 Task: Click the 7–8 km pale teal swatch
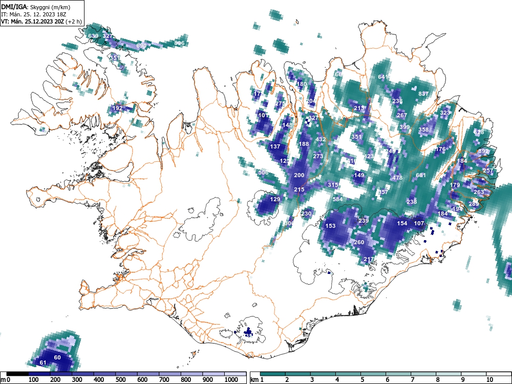coord(423,374)
